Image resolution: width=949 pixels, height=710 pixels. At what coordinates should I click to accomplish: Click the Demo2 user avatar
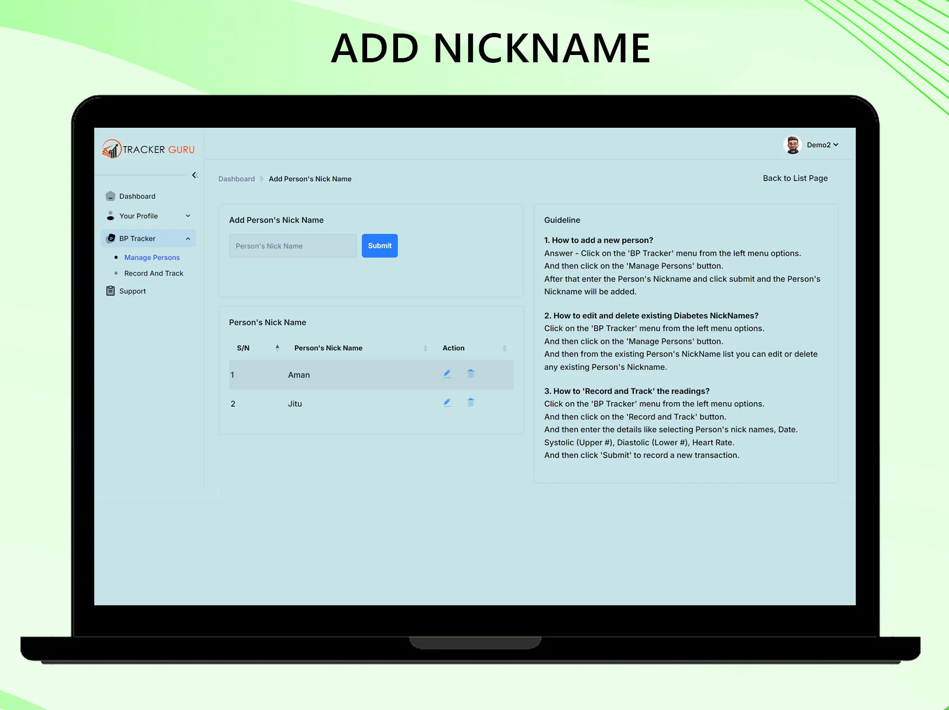tap(792, 145)
